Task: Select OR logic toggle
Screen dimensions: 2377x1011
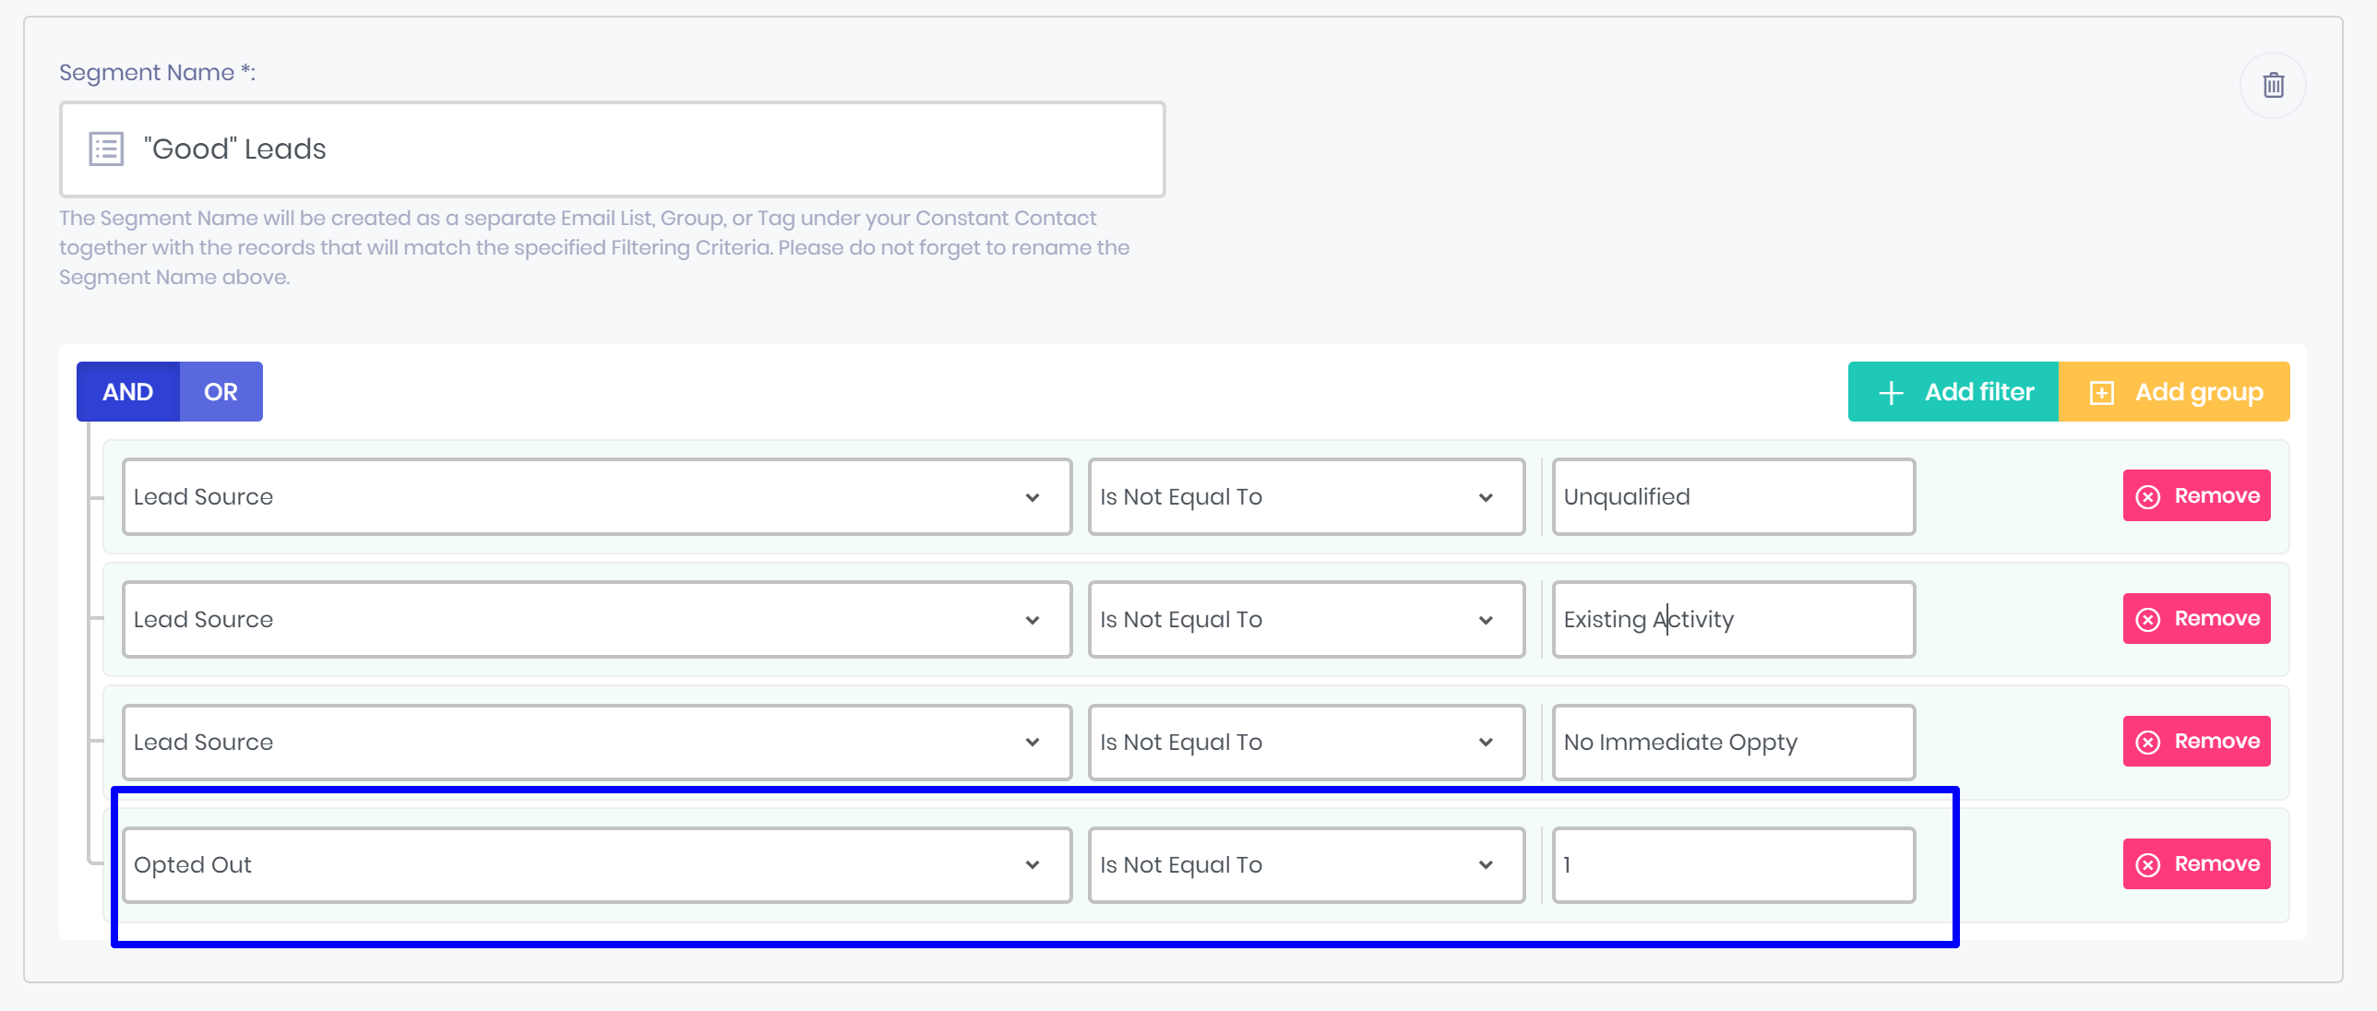Action: (x=221, y=392)
